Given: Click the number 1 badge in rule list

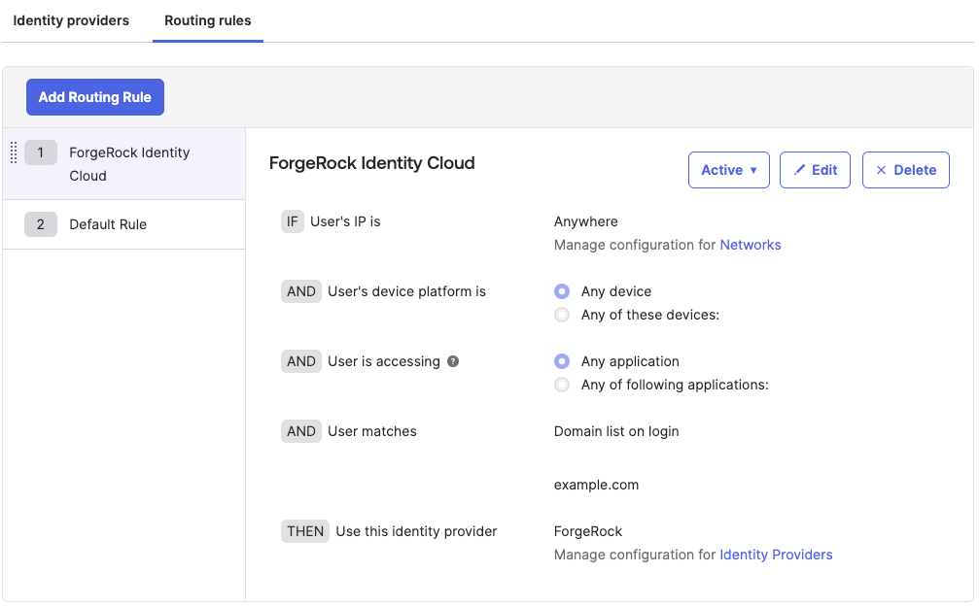Looking at the screenshot, I should (40, 152).
